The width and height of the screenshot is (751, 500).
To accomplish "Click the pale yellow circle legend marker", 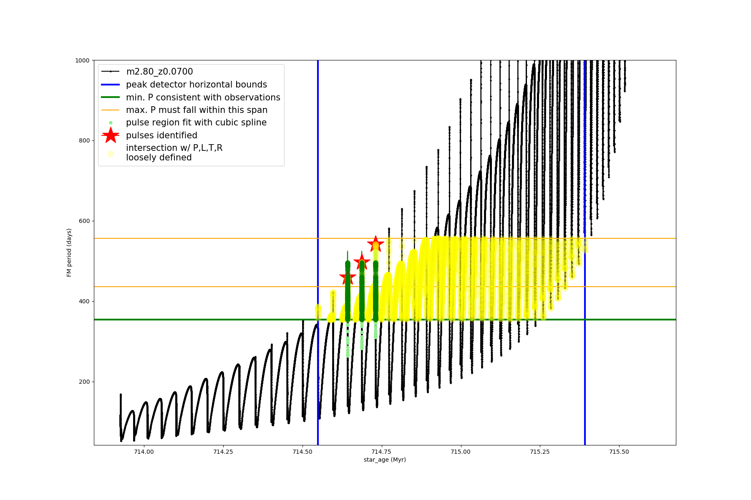I will 111,154.
